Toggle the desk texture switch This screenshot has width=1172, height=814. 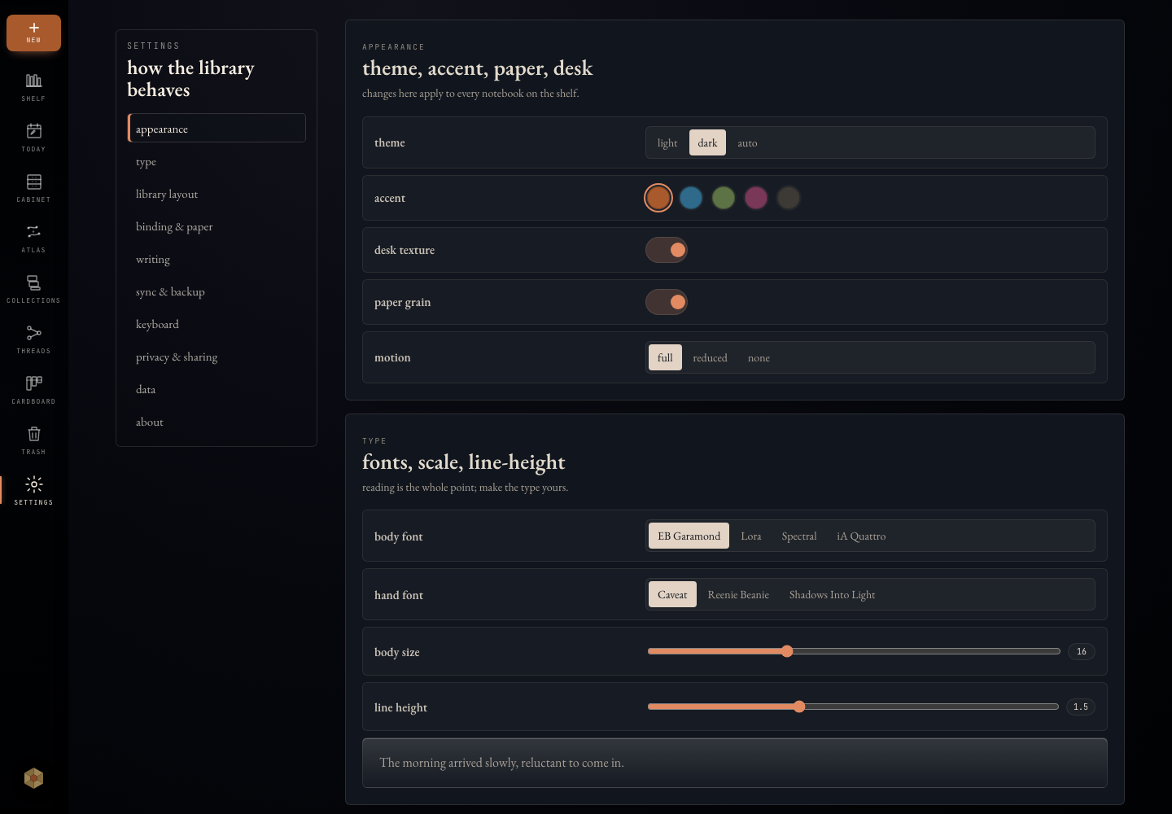[667, 250]
